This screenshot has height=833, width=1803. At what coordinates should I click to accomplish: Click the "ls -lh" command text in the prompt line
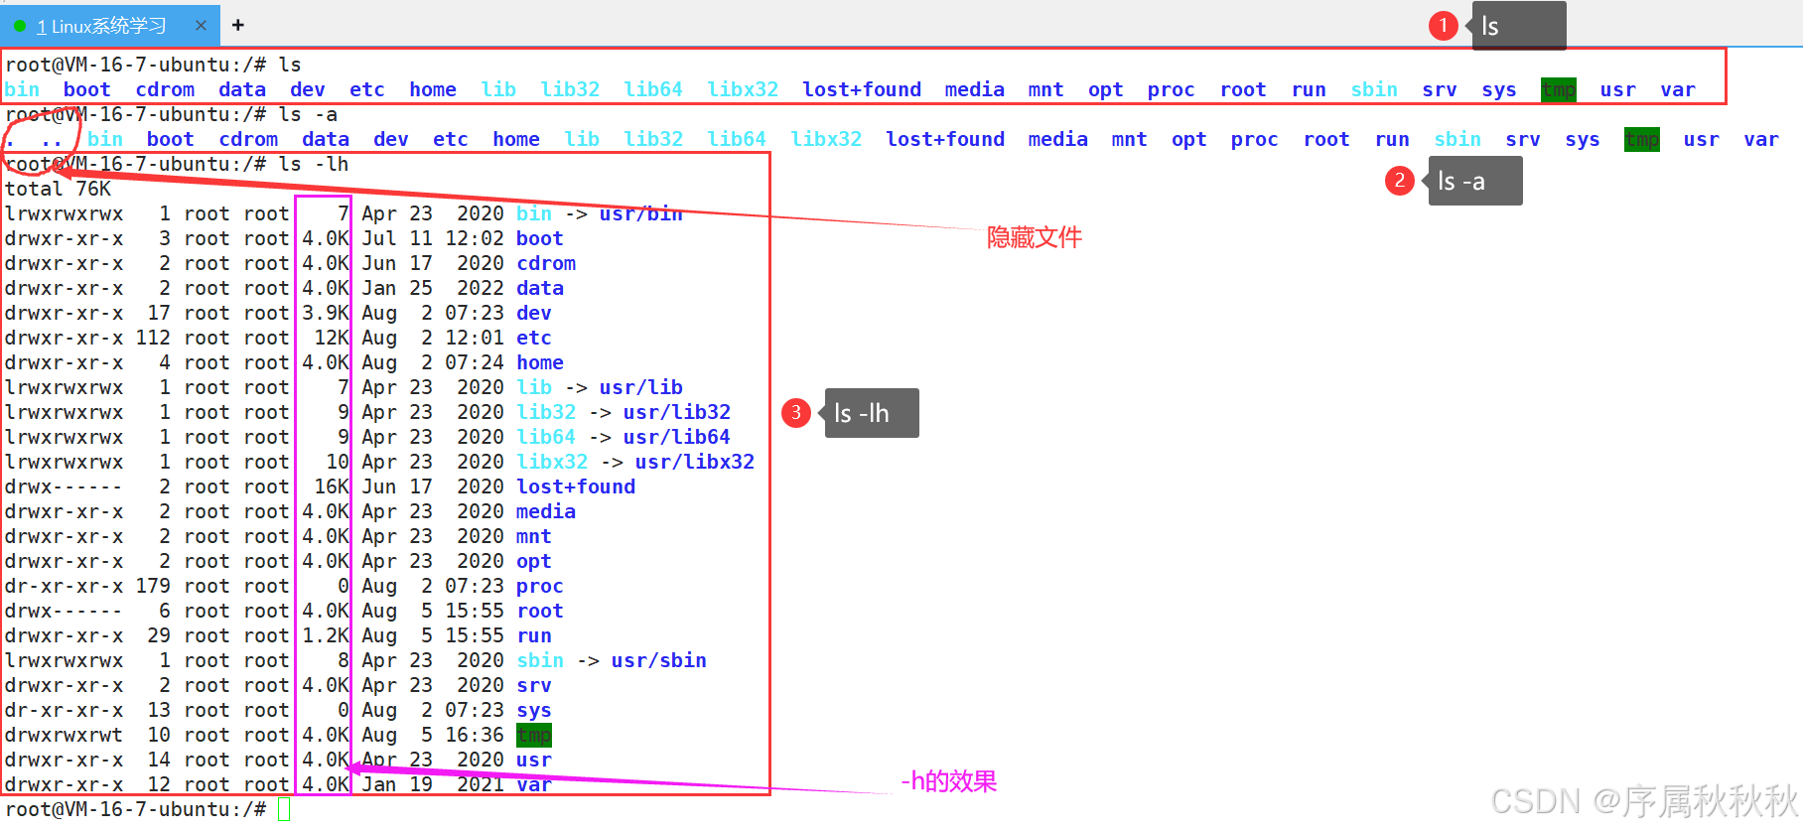(x=314, y=164)
